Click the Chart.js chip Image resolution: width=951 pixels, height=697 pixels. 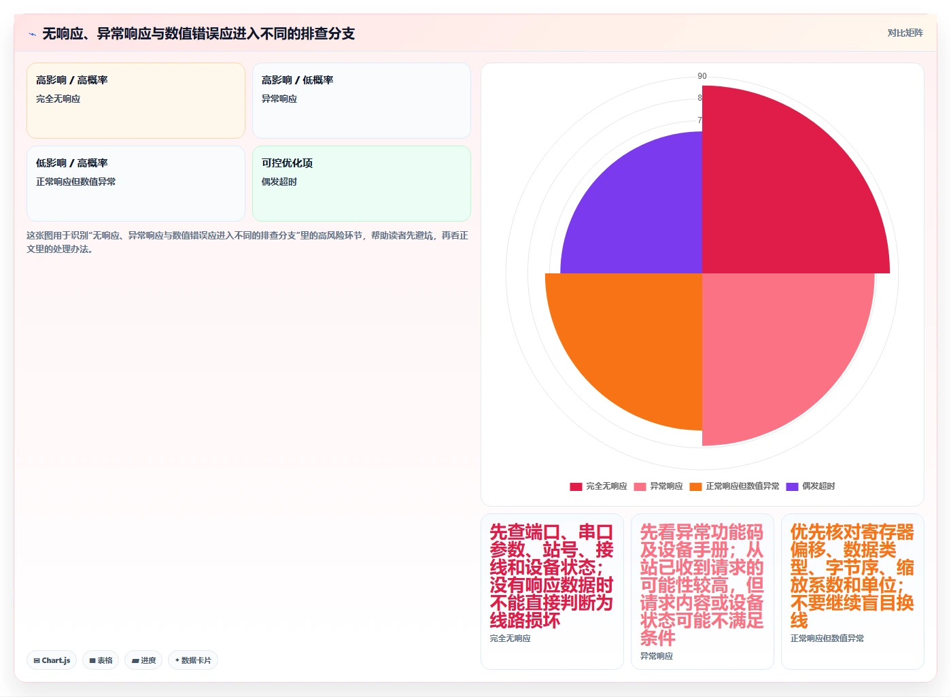pyautogui.click(x=52, y=660)
